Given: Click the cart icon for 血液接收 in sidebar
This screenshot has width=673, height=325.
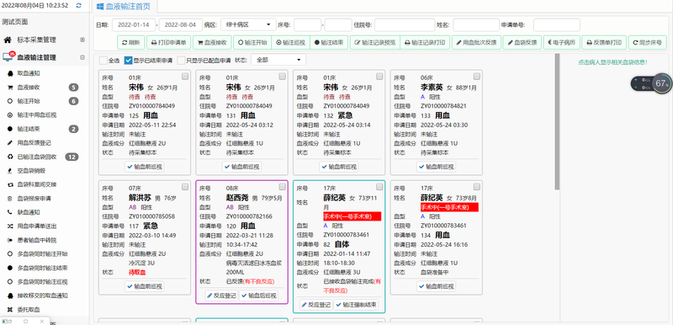Looking at the screenshot, I should [x=10, y=88].
